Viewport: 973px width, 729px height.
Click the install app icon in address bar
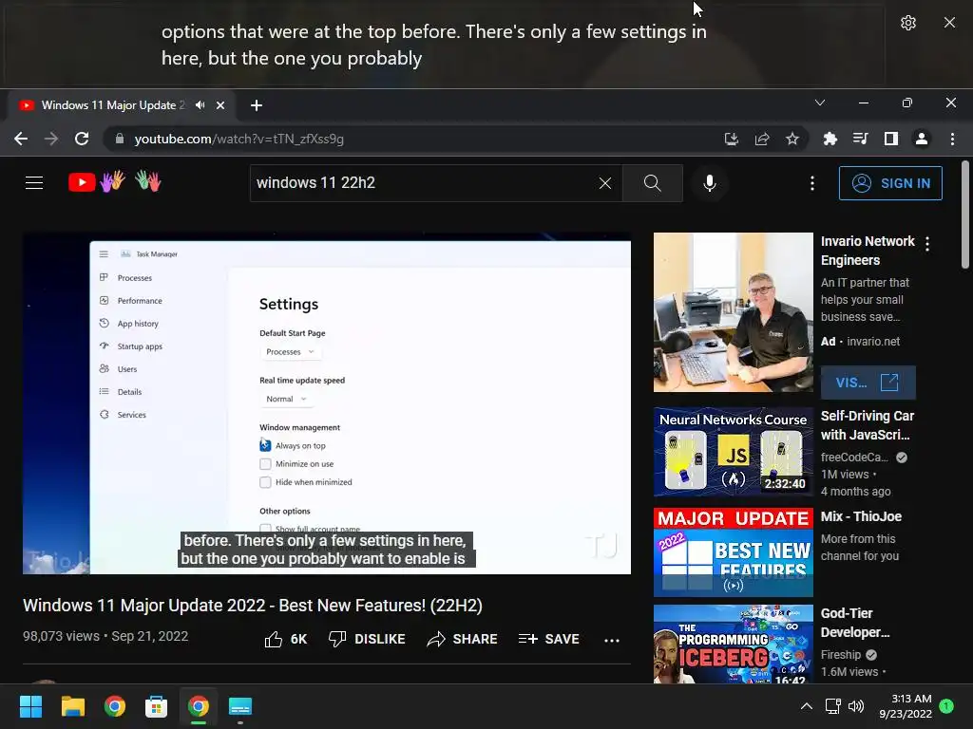click(x=732, y=139)
